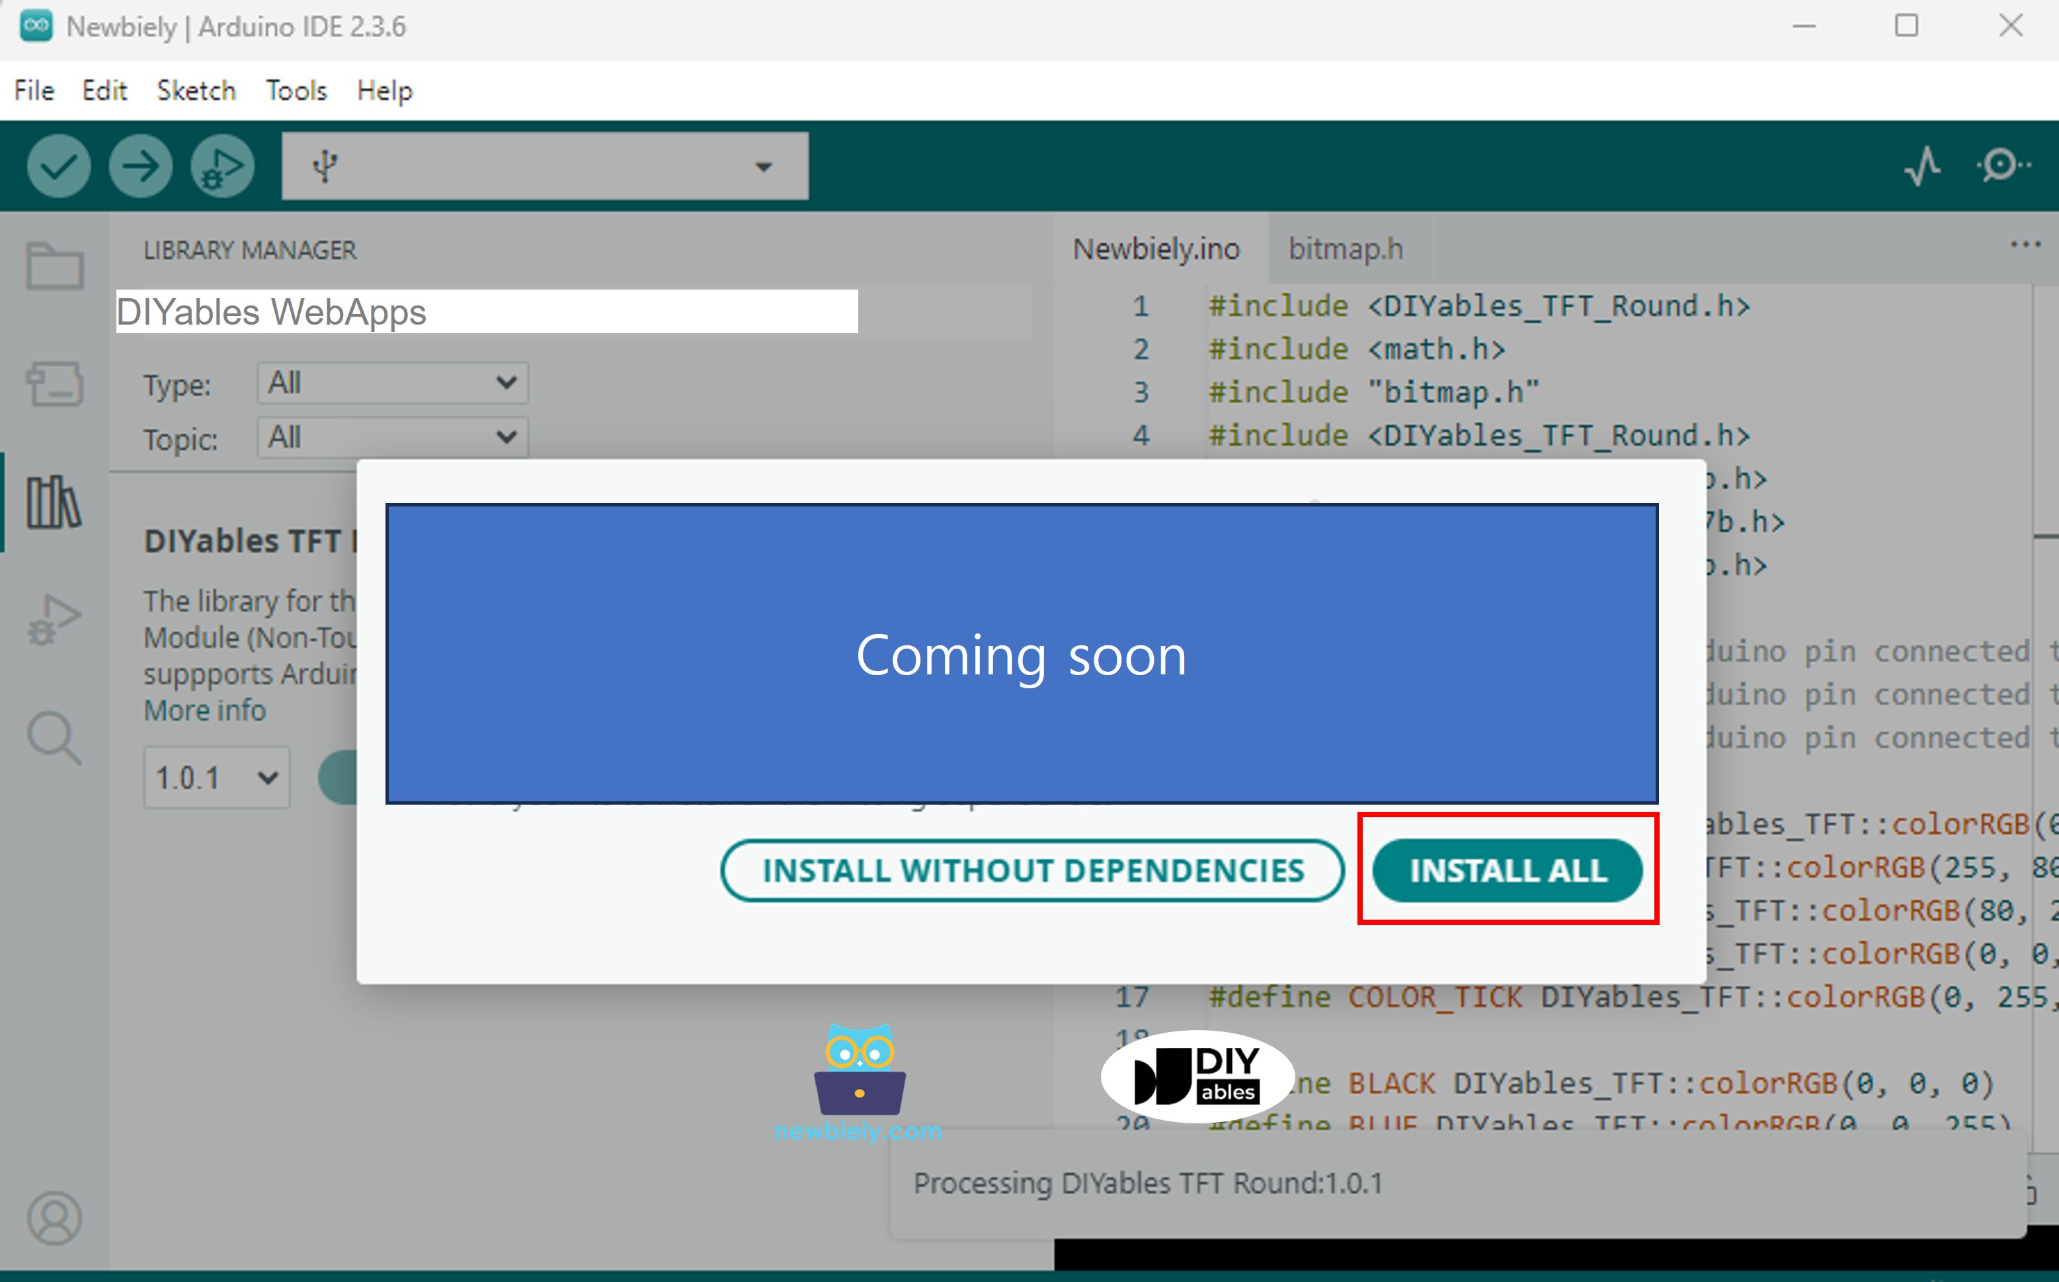Open the More info link
The height and width of the screenshot is (1282, 2059).
204,711
